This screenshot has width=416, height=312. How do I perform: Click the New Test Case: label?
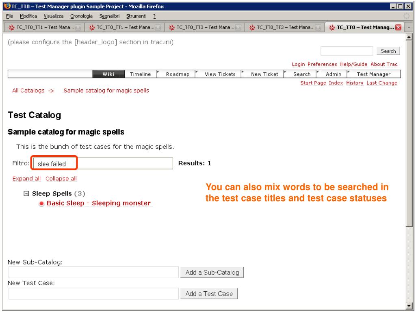click(31, 283)
